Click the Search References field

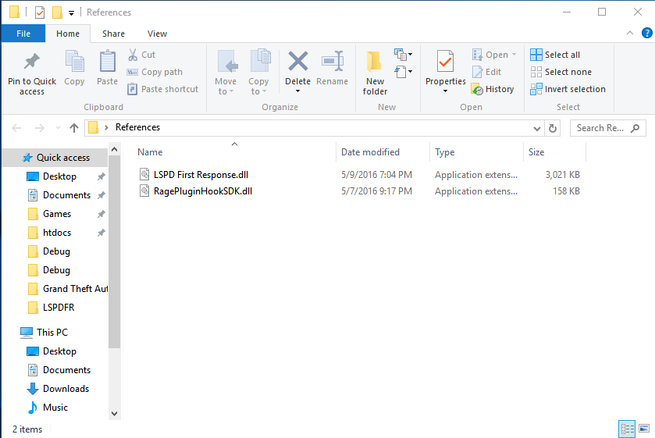pyautogui.click(x=608, y=128)
